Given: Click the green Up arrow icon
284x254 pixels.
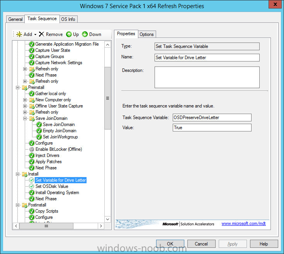Looking at the screenshot, I should click(x=69, y=34).
